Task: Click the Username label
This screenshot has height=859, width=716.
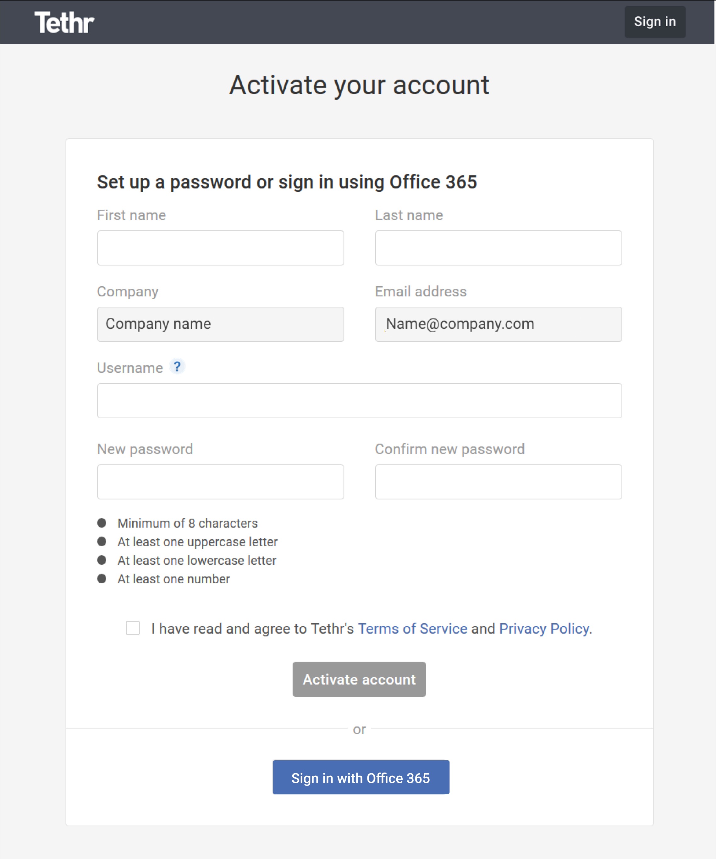Action: pyautogui.click(x=130, y=367)
